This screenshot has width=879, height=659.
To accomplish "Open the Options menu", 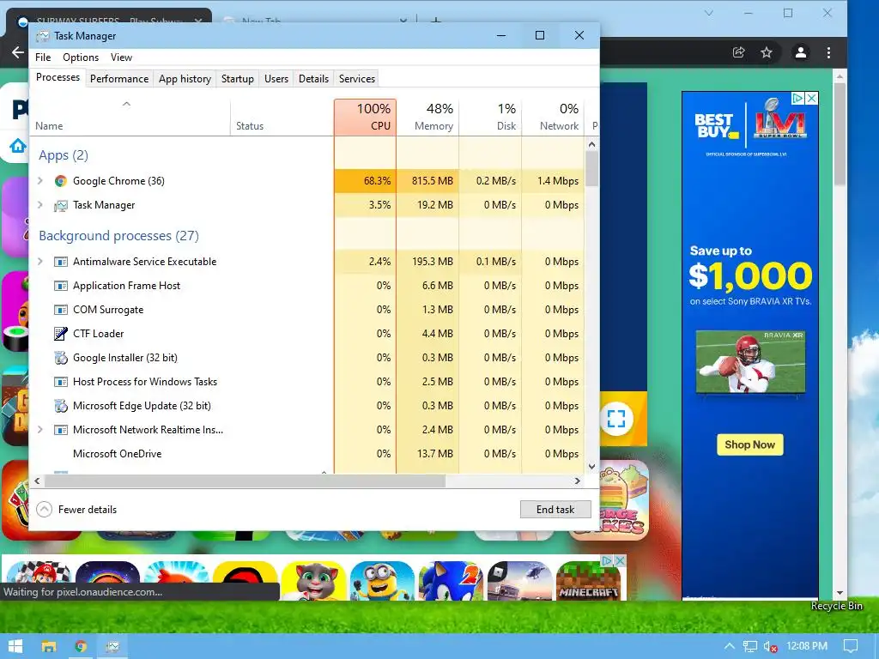I will coord(81,57).
